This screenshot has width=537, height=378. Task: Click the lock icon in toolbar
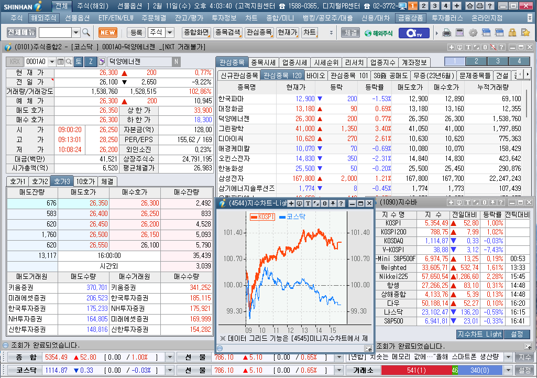(512, 33)
